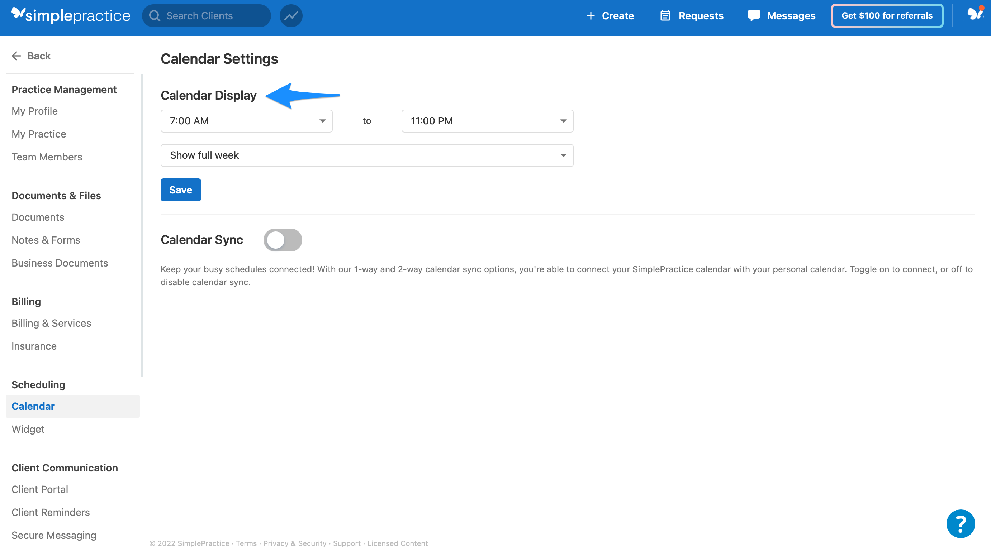991x551 pixels.
Task: Click the Scheduling section heading
Action: tap(38, 385)
